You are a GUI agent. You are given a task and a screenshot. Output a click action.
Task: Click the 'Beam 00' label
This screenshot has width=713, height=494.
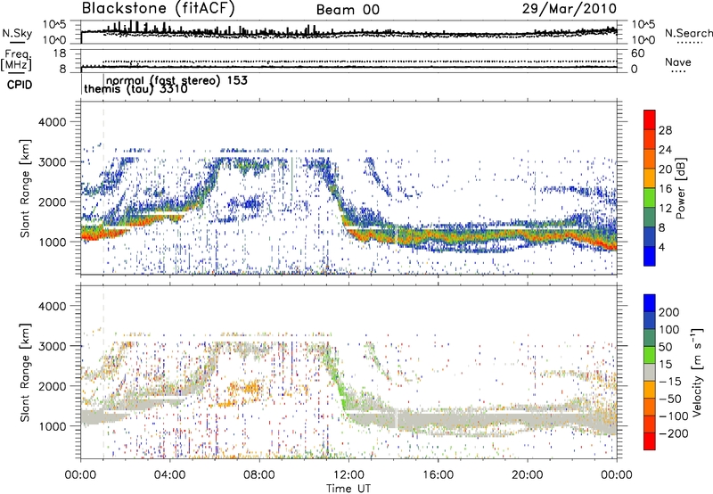(x=348, y=10)
